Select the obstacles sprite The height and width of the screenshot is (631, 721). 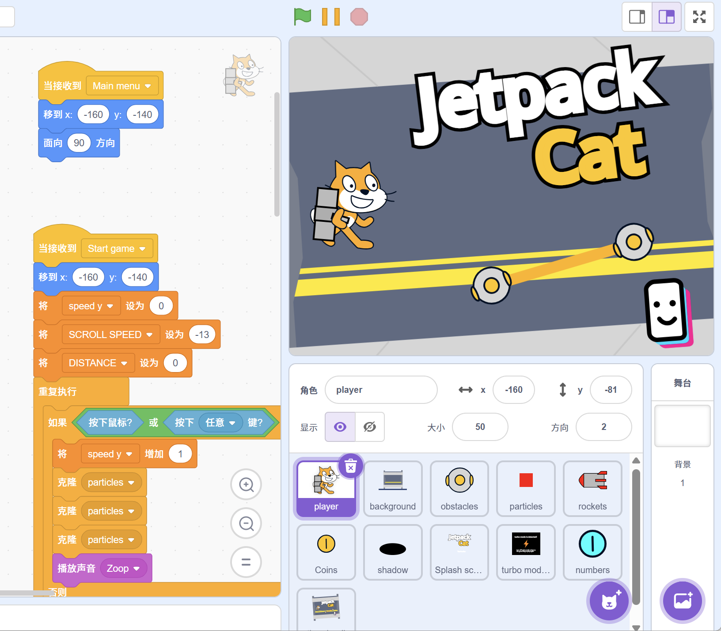pos(459,488)
